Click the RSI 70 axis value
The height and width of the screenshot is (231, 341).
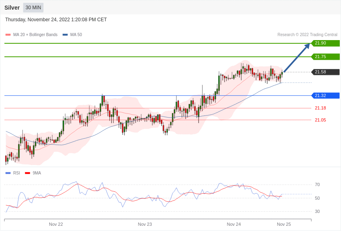pos(317,185)
